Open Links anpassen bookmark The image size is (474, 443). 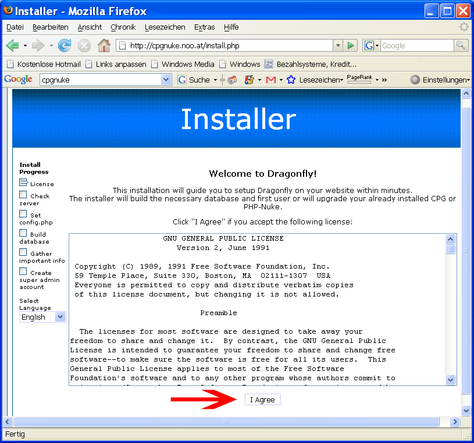[116, 64]
